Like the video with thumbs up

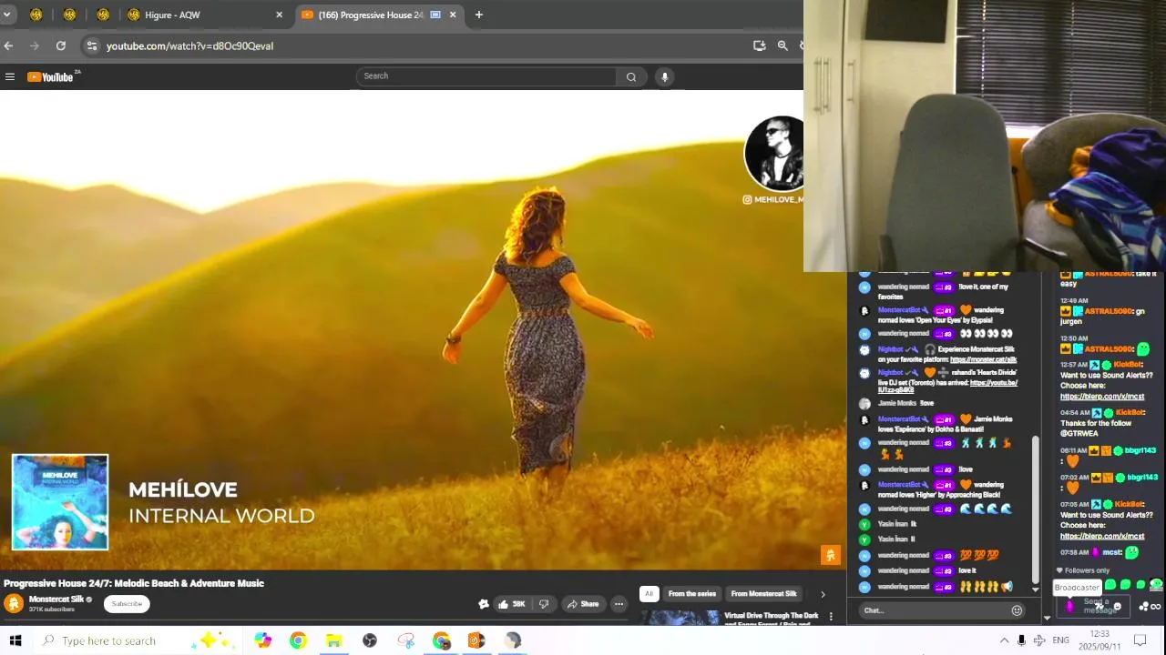click(x=511, y=604)
